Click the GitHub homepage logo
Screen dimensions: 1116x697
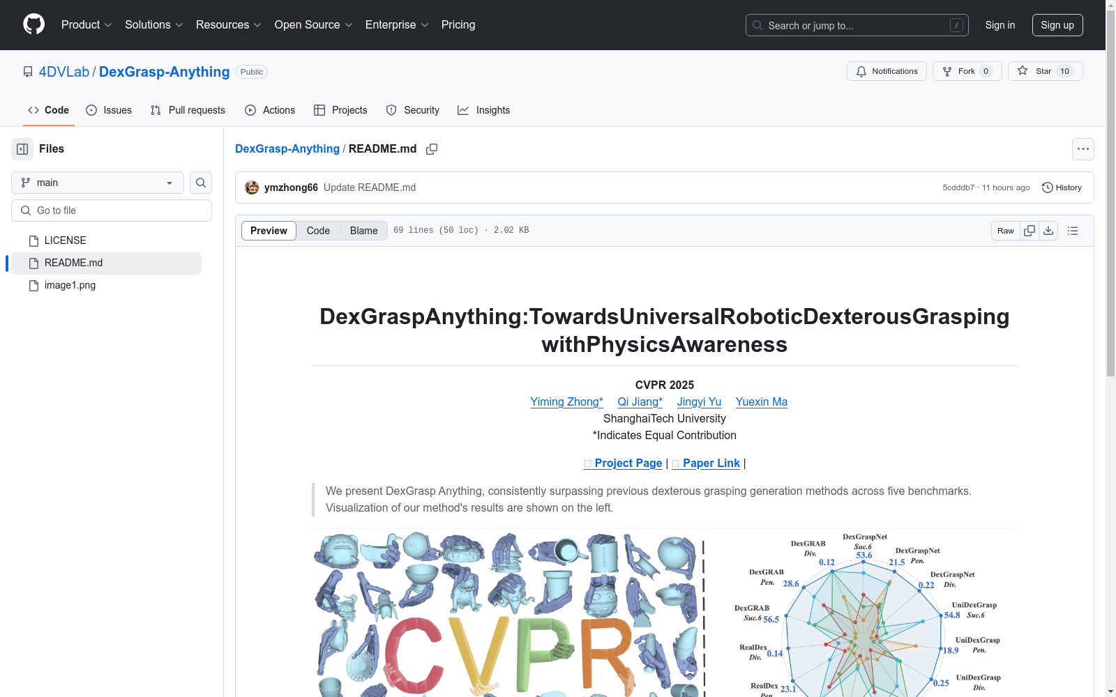tap(33, 24)
